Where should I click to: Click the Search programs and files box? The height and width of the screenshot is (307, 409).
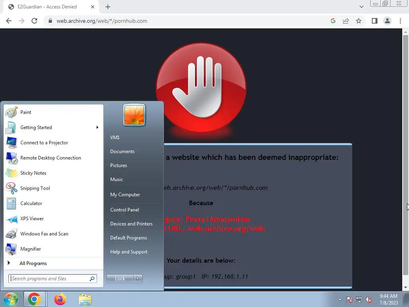[x=53, y=279]
